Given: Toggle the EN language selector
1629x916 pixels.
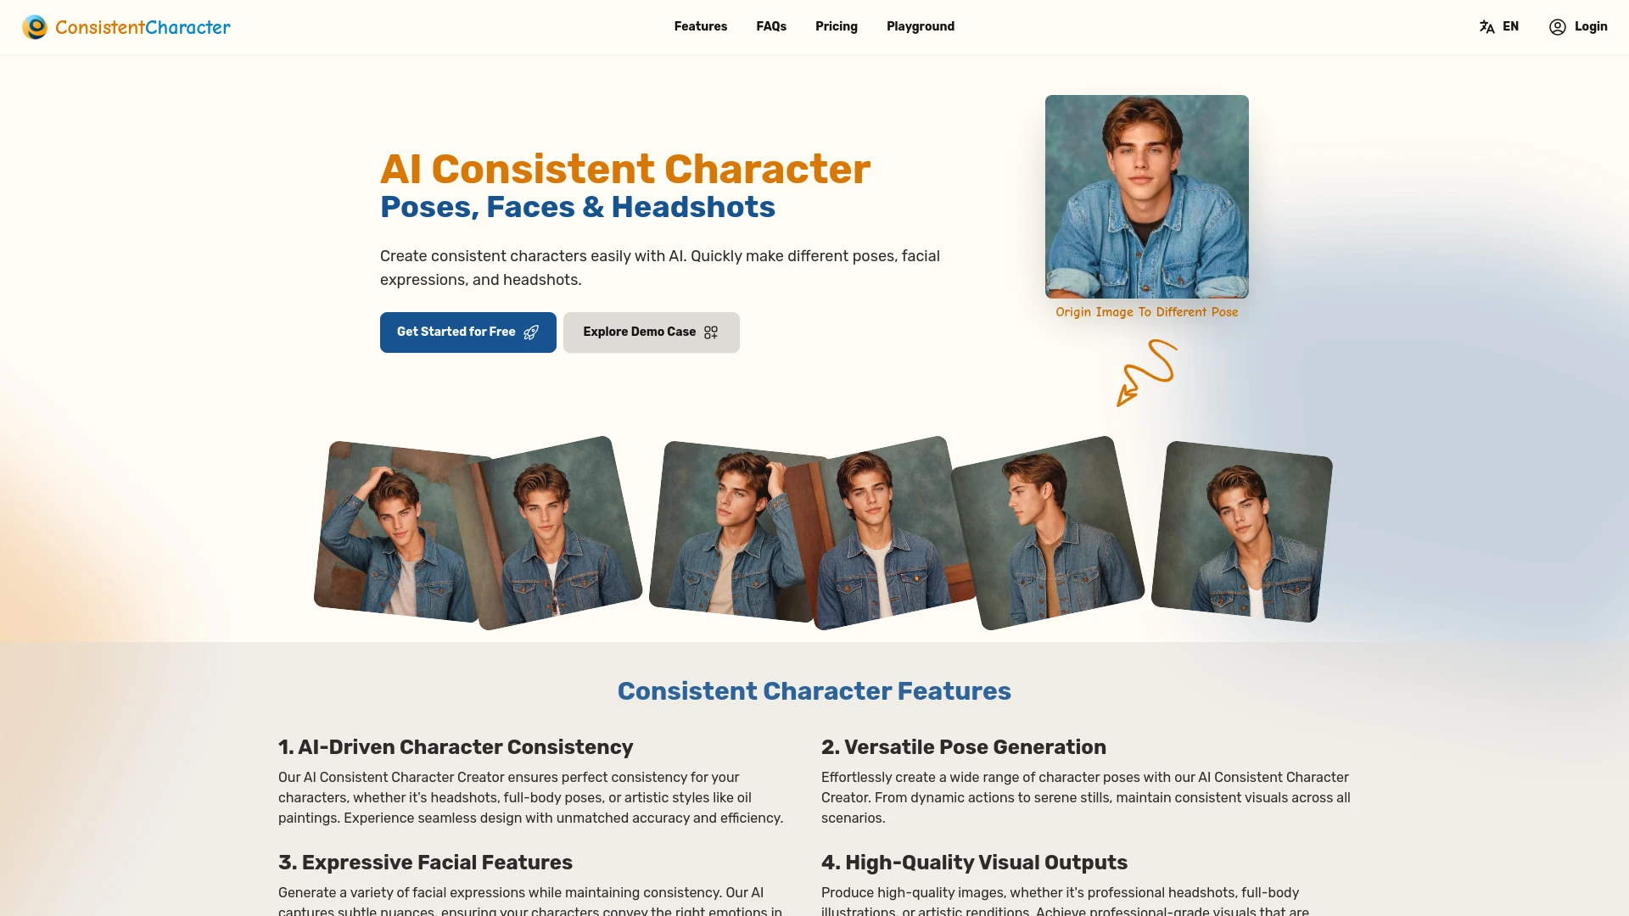Looking at the screenshot, I should tap(1499, 25).
